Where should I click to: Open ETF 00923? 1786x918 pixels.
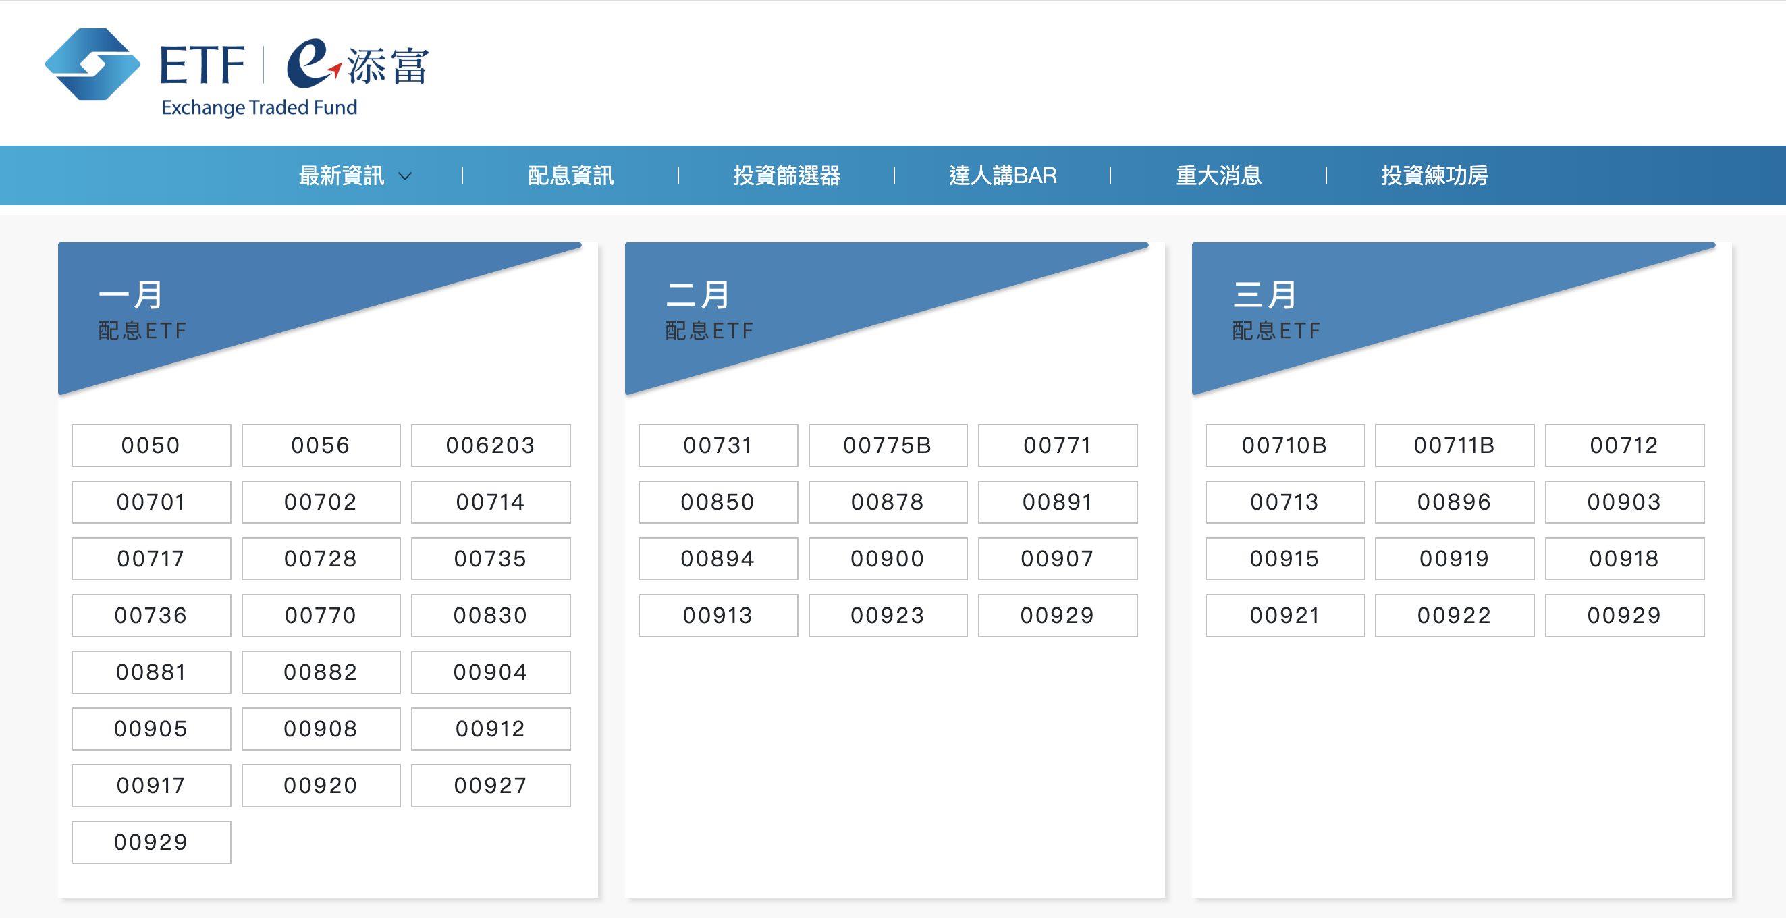coord(888,616)
